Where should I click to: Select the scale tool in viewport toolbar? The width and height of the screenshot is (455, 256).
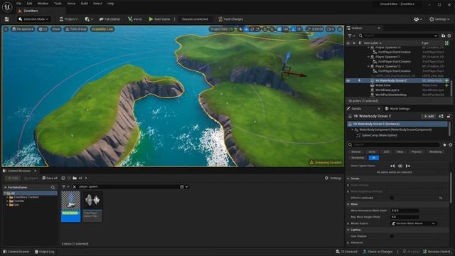click(257, 29)
